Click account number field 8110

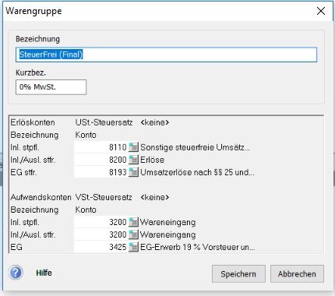tap(101, 147)
